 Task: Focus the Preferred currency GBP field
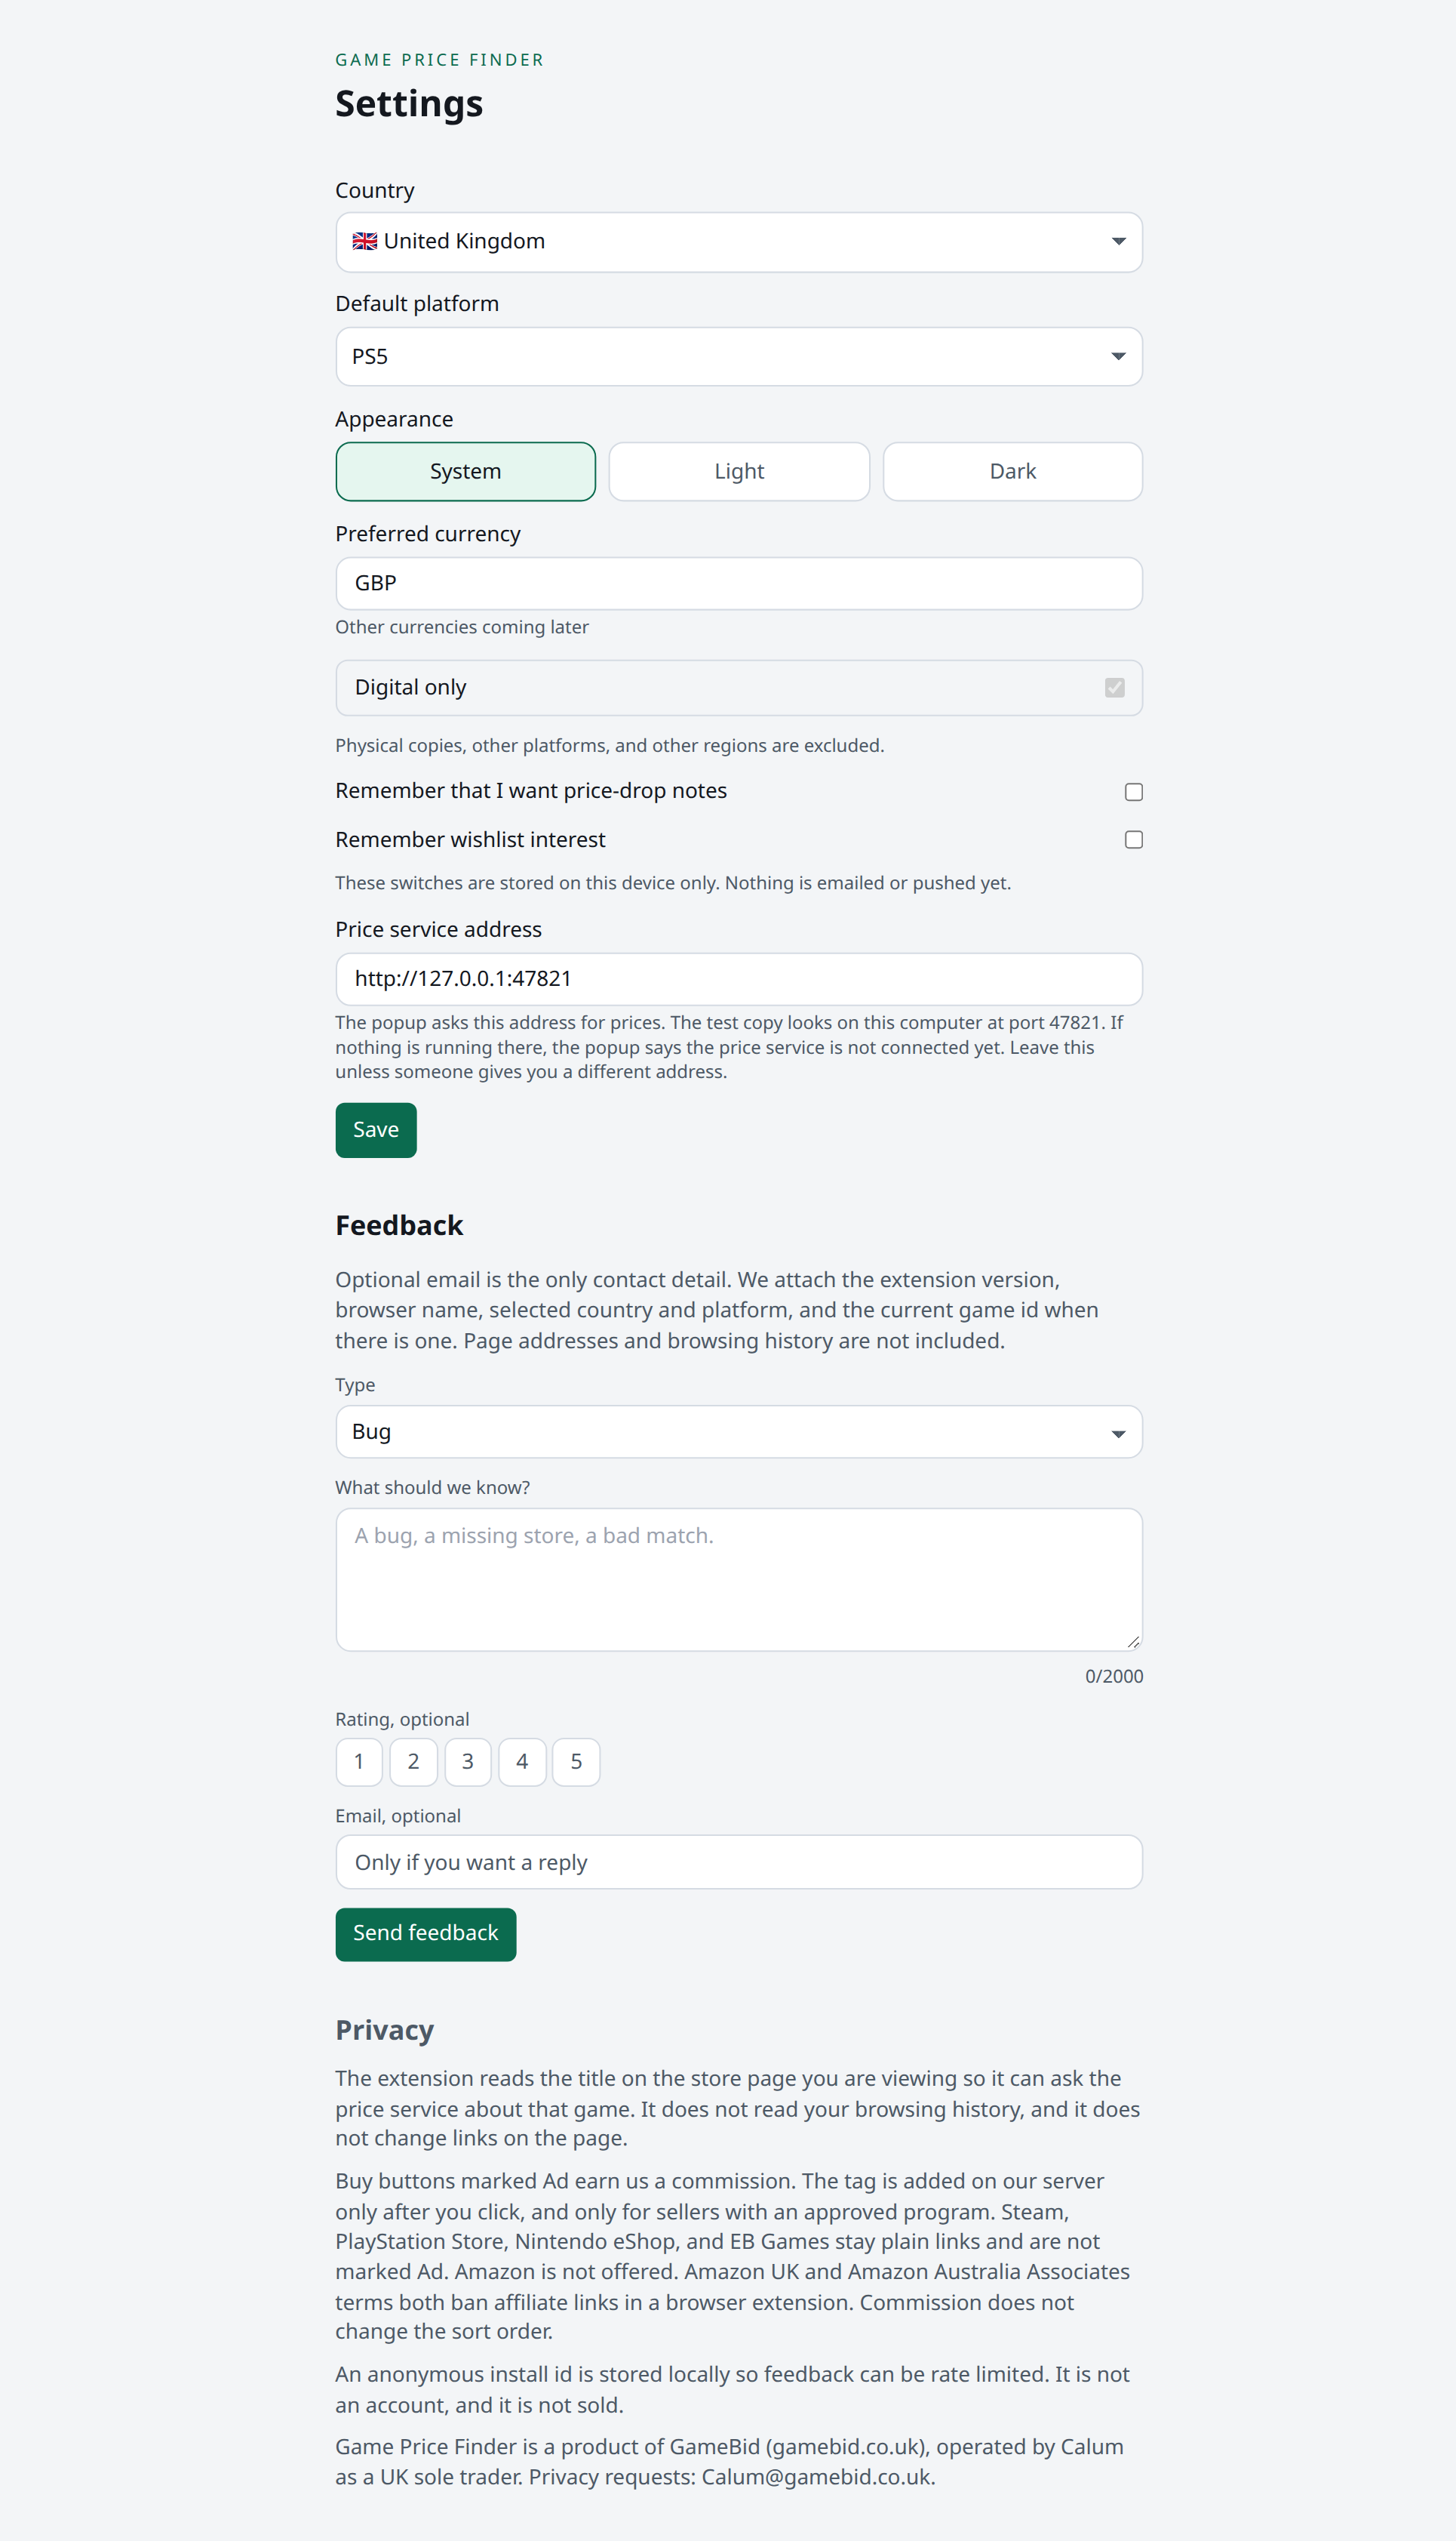pyautogui.click(x=739, y=584)
